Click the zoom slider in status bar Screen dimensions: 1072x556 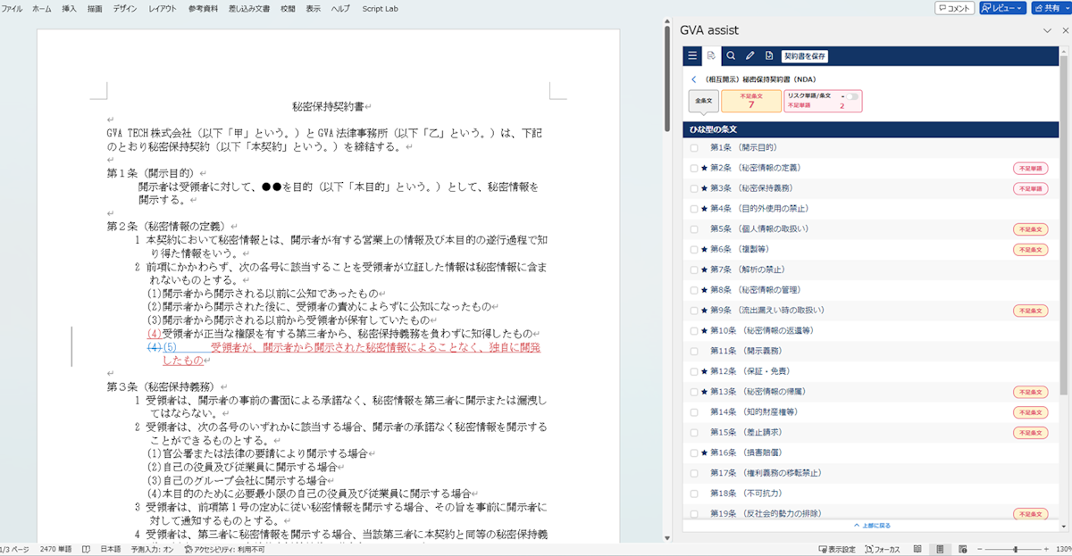pyautogui.click(x=1014, y=549)
